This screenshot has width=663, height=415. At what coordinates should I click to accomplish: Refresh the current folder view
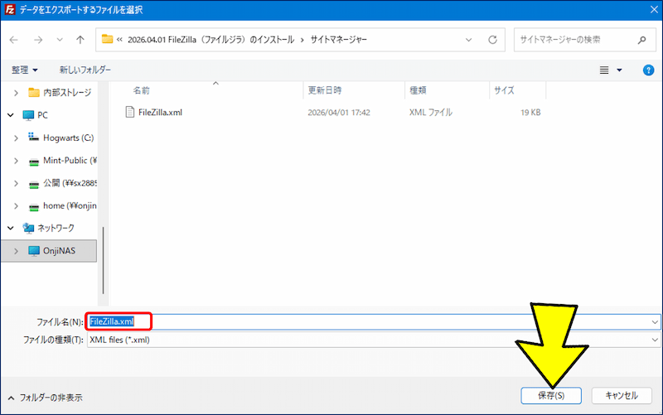coord(492,40)
